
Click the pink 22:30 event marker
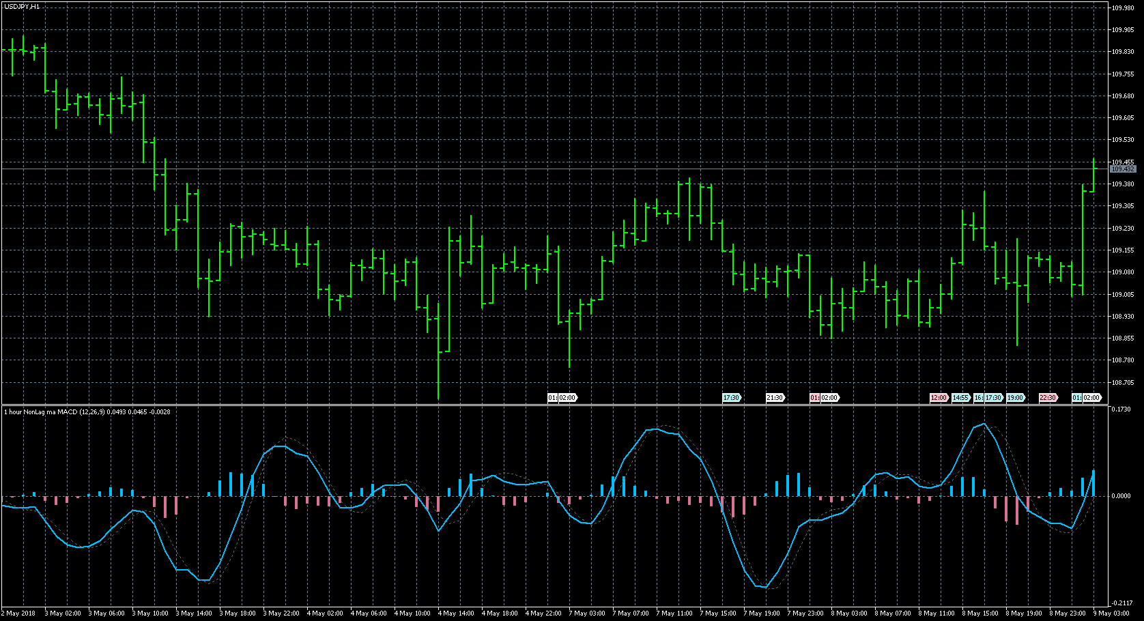[x=1047, y=398]
